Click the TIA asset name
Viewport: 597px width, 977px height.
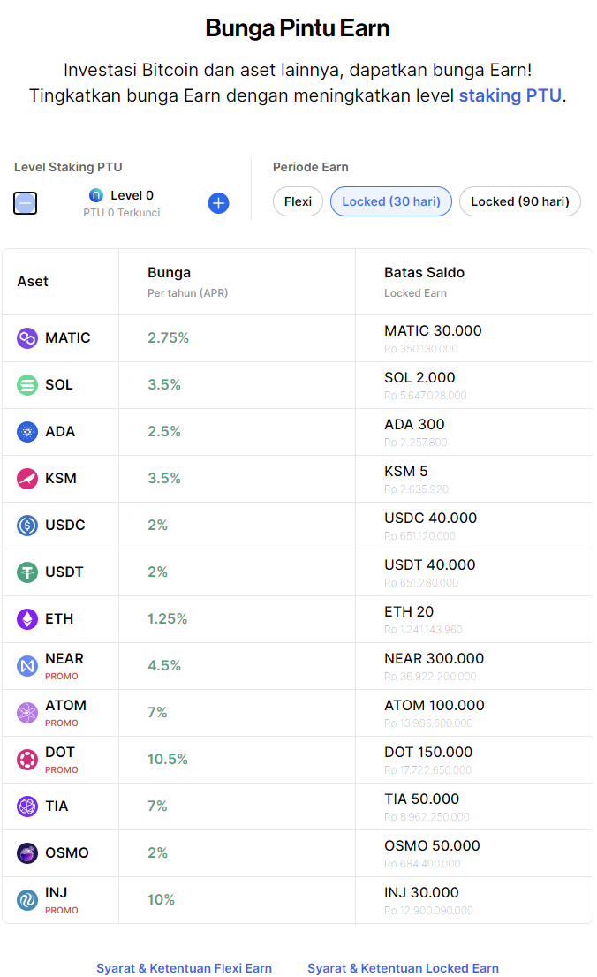pyautogui.click(x=57, y=807)
